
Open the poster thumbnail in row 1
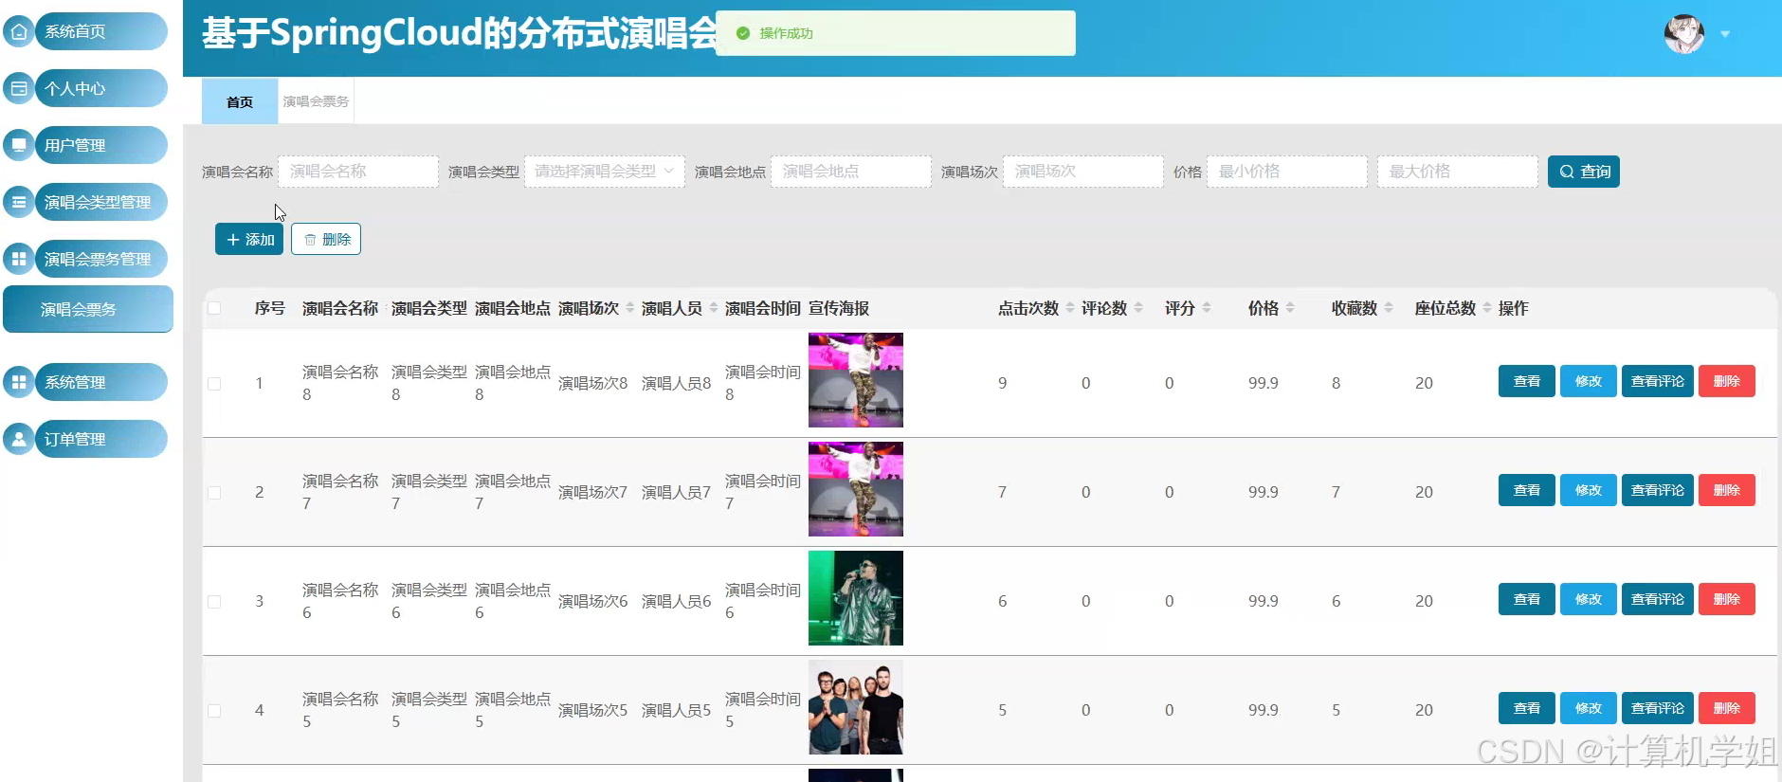[x=856, y=380]
